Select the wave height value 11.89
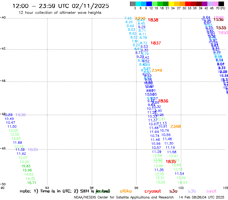This screenshot has height=200, width=228. pos(18,143)
